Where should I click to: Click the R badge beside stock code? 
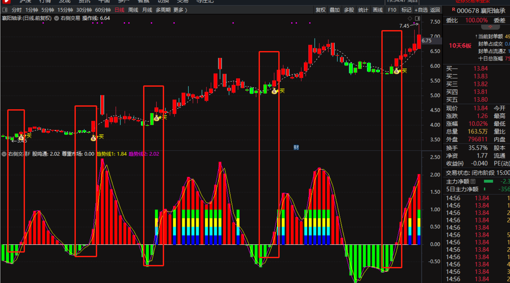454,10
